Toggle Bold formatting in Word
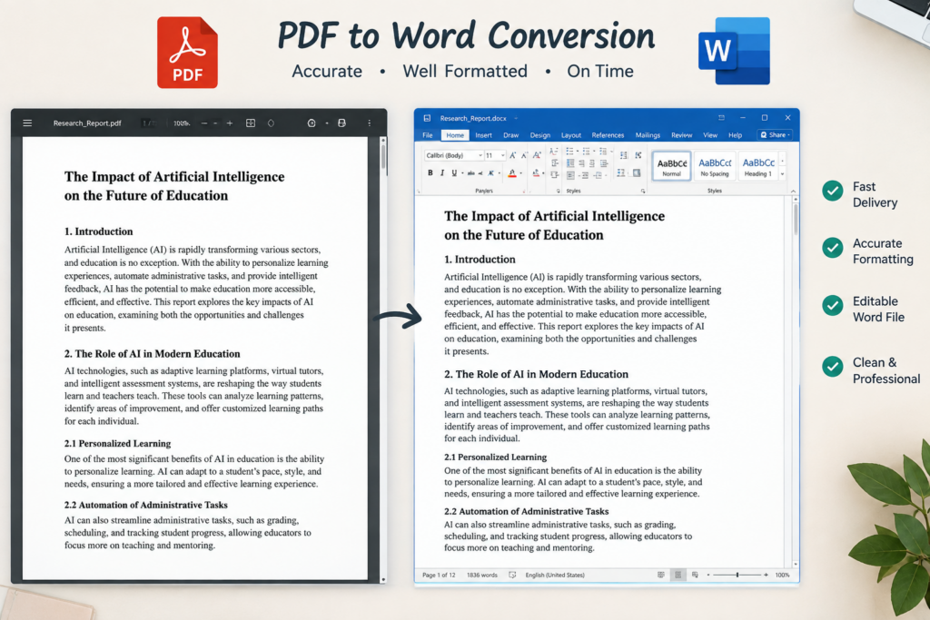Image resolution: width=930 pixels, height=620 pixels. pos(430,173)
